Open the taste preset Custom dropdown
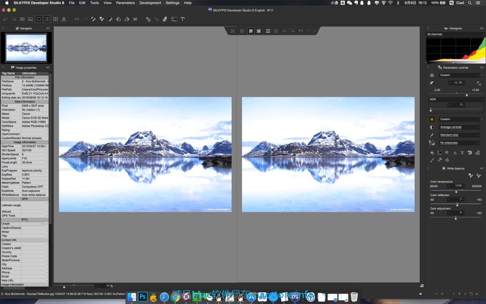 [x=459, y=75]
